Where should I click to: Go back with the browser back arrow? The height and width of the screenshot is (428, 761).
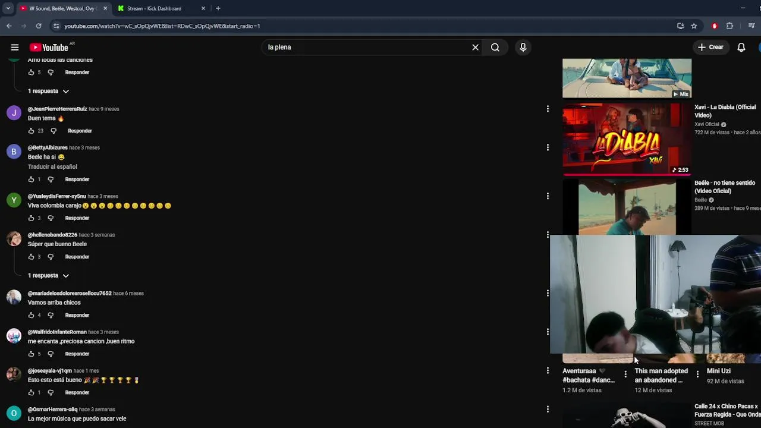pyautogui.click(x=9, y=26)
